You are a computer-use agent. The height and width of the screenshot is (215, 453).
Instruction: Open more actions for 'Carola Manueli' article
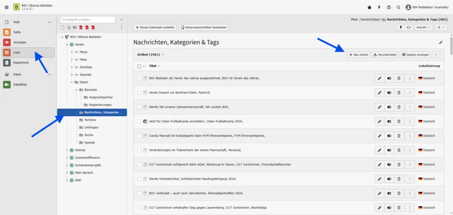click(x=410, y=136)
